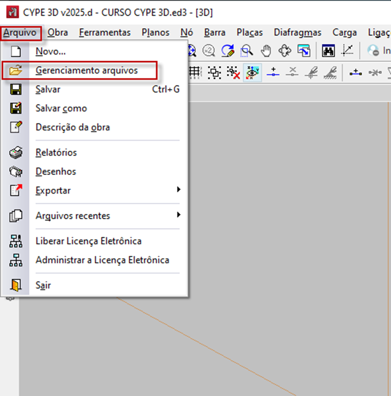This screenshot has height=396, width=391.
Task: Click the window switch icon with blue arrow
Action: (304, 51)
